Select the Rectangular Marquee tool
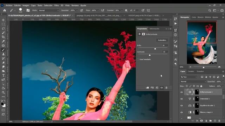 3,24
